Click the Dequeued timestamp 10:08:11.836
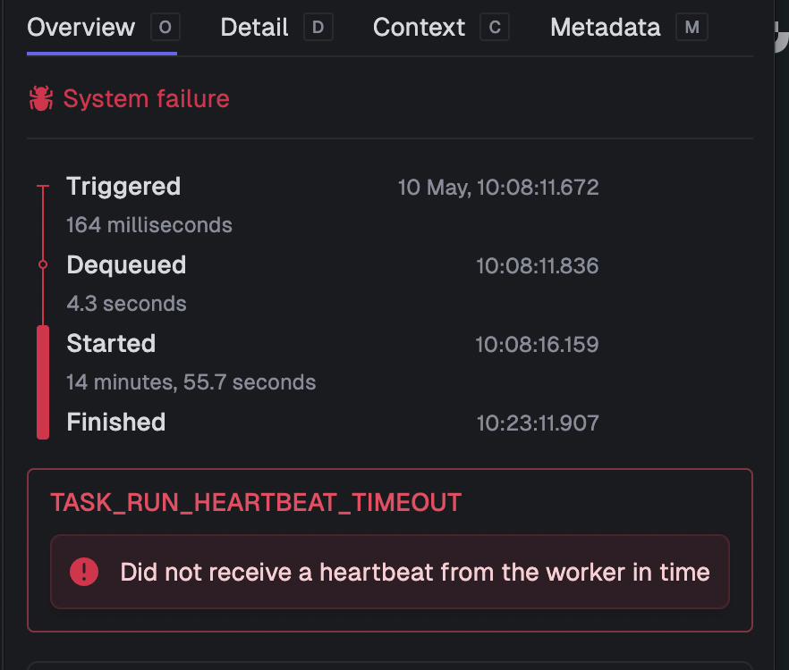Viewport: 789px width, 670px height. 538,266
